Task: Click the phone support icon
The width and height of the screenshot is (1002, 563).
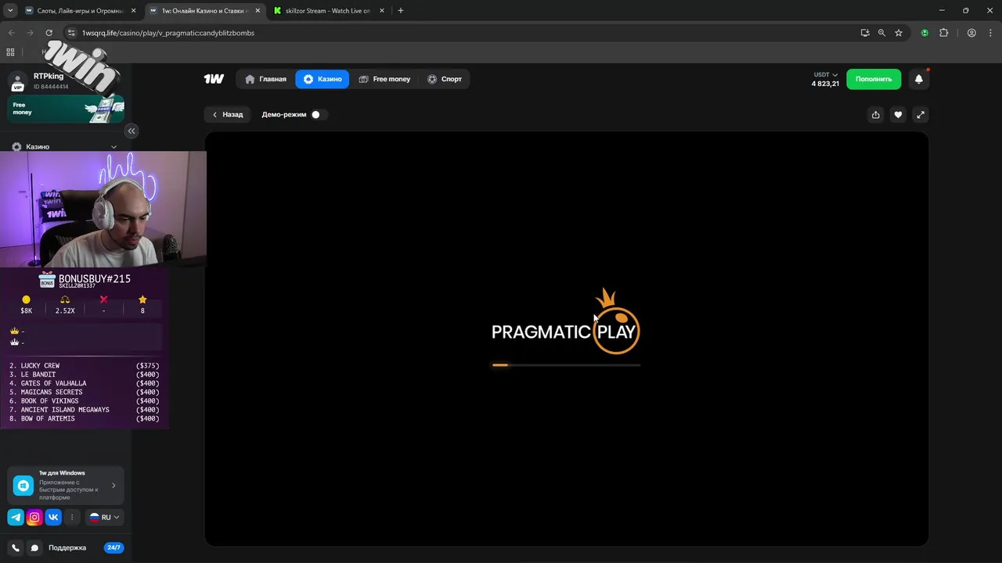Action: tap(16, 548)
